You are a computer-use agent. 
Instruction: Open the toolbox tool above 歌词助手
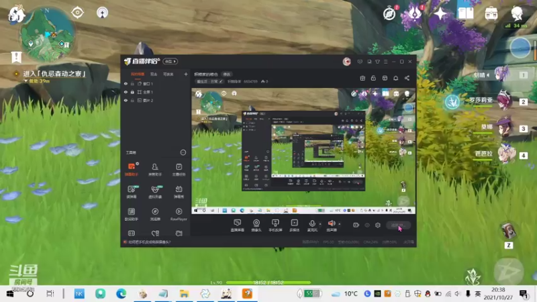[132, 192]
